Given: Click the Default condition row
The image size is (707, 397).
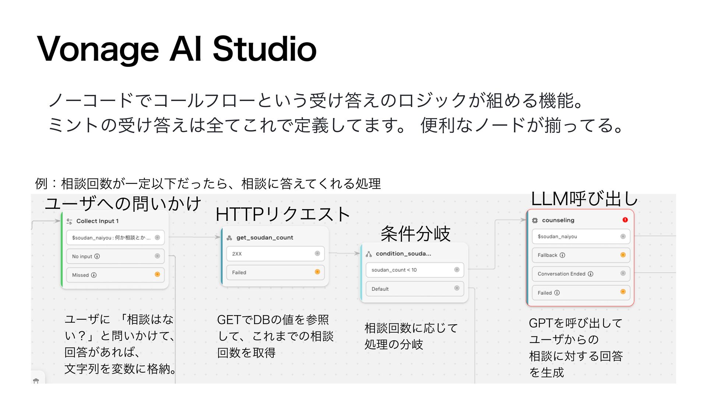Looking at the screenshot, I should coord(415,289).
